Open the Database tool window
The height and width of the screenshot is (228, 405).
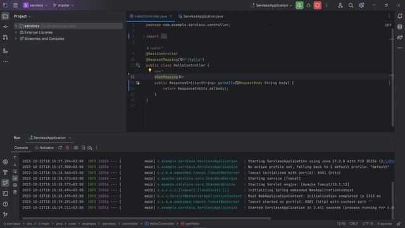[400, 27]
